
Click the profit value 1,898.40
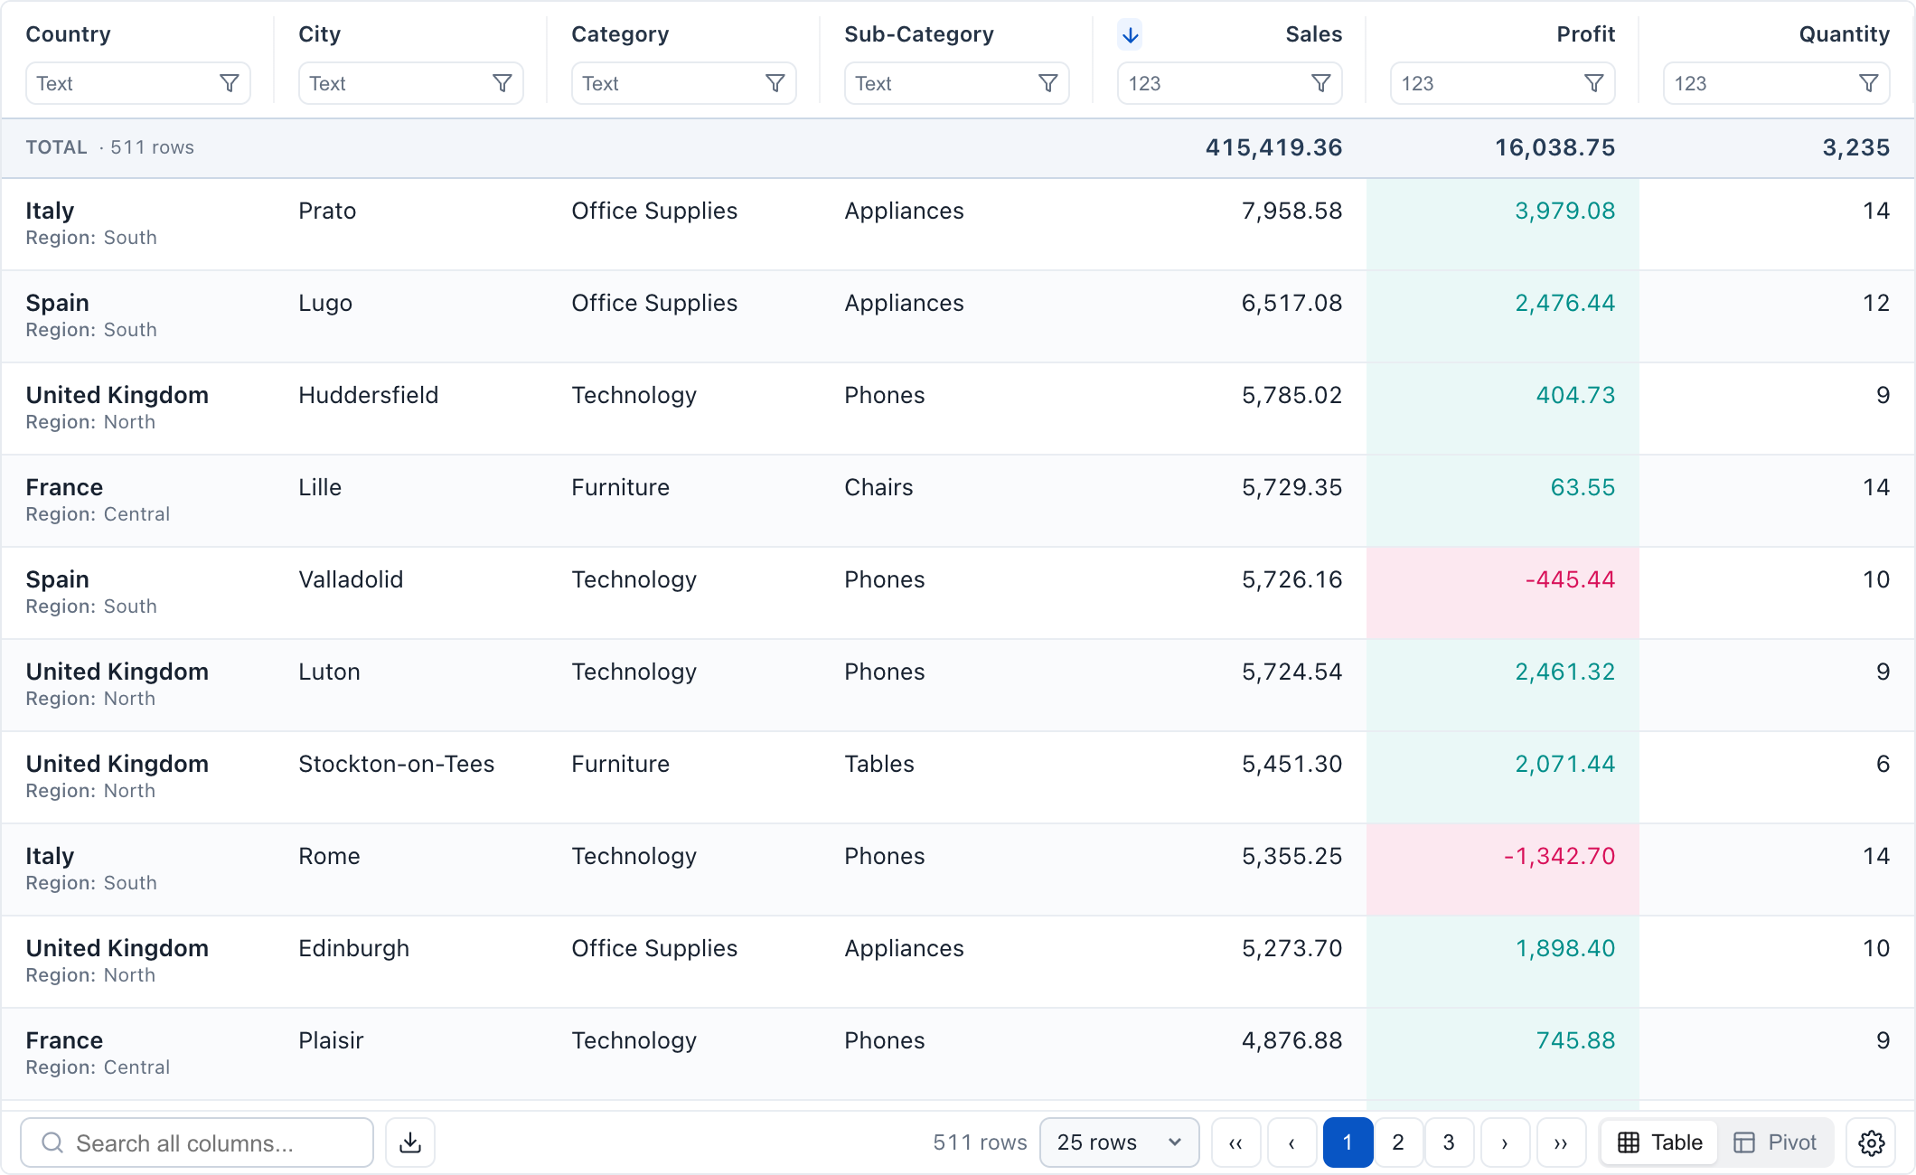(1564, 948)
